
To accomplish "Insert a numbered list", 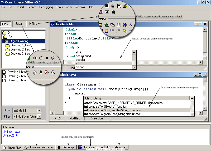I will (118, 31).
